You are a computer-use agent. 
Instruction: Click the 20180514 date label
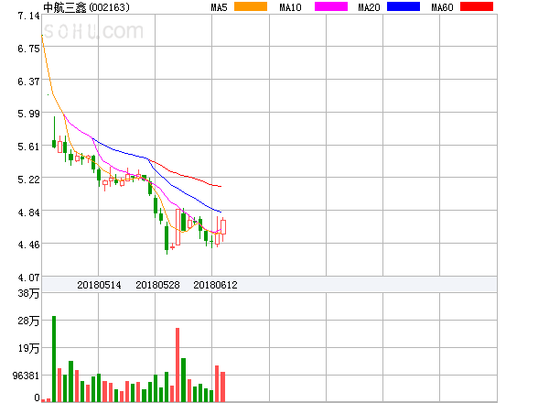click(x=99, y=285)
